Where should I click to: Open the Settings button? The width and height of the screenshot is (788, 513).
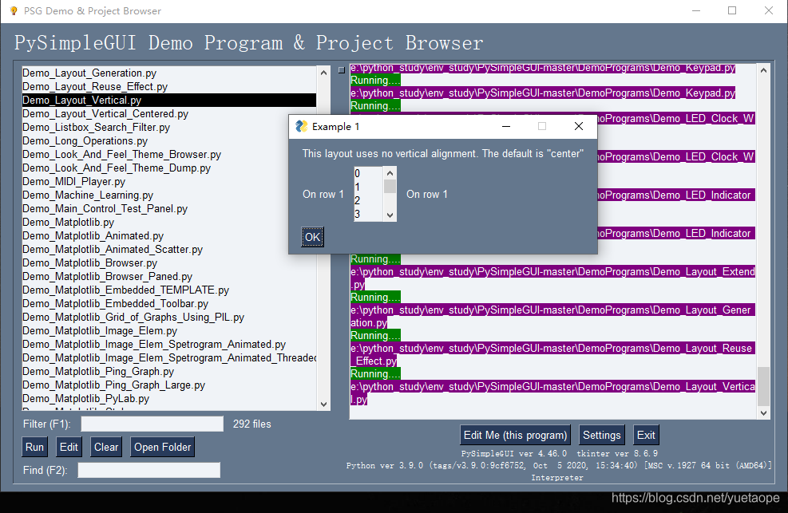click(601, 435)
